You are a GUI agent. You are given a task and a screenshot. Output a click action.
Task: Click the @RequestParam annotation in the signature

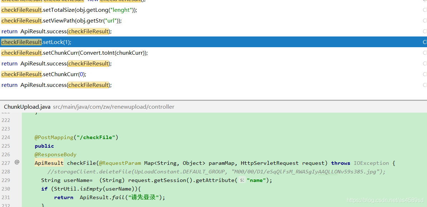point(120,163)
